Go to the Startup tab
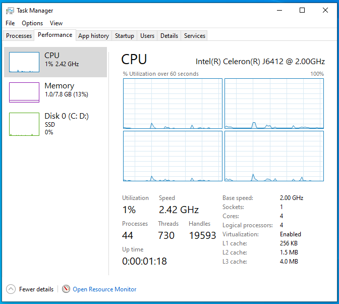Viewport: 339px width, 304px height. click(x=124, y=36)
